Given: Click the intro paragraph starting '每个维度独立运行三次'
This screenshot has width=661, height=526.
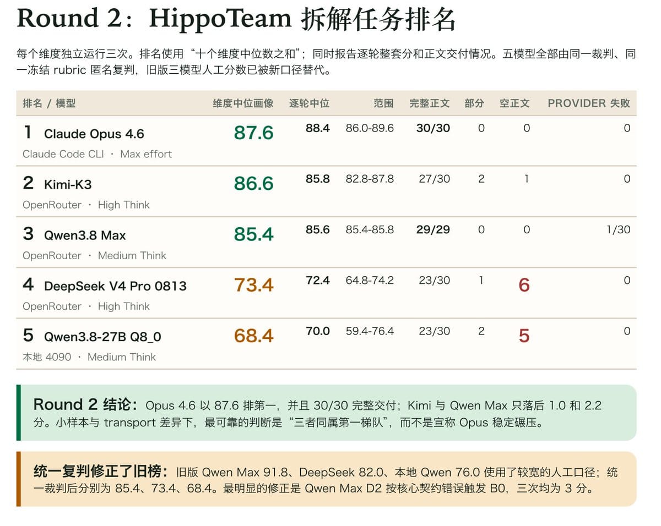Looking at the screenshot, I should 327,62.
